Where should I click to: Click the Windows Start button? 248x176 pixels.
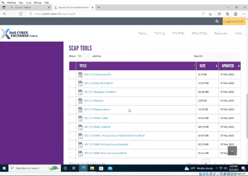click(x=4, y=168)
